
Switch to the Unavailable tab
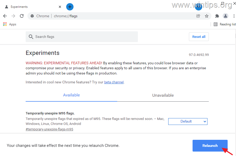point(163,95)
